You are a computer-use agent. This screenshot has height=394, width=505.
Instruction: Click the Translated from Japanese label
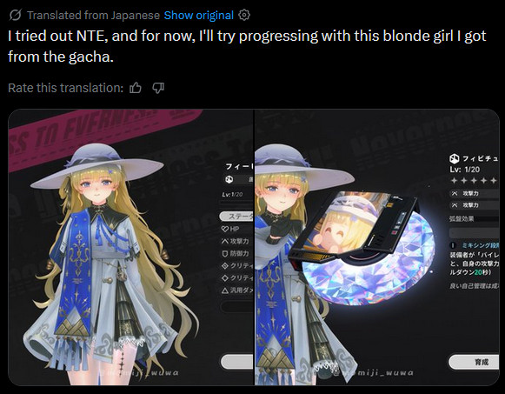click(93, 15)
